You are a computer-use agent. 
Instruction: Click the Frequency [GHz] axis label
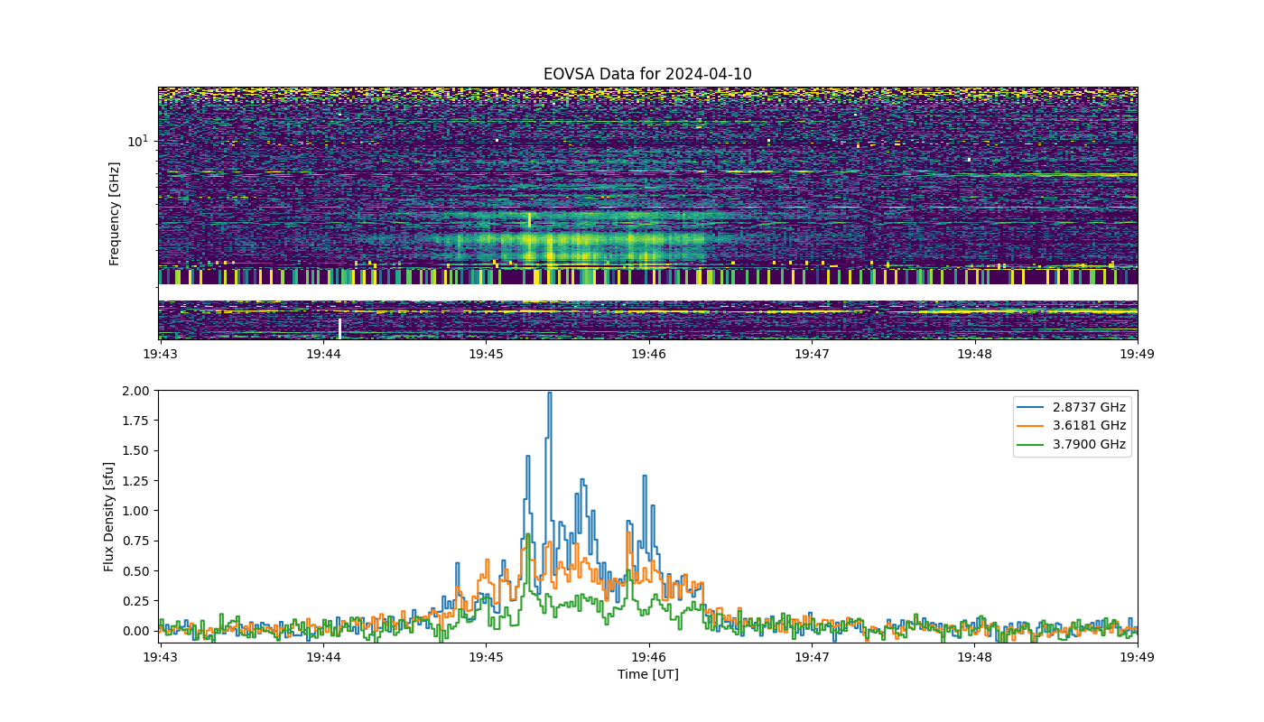coord(115,213)
